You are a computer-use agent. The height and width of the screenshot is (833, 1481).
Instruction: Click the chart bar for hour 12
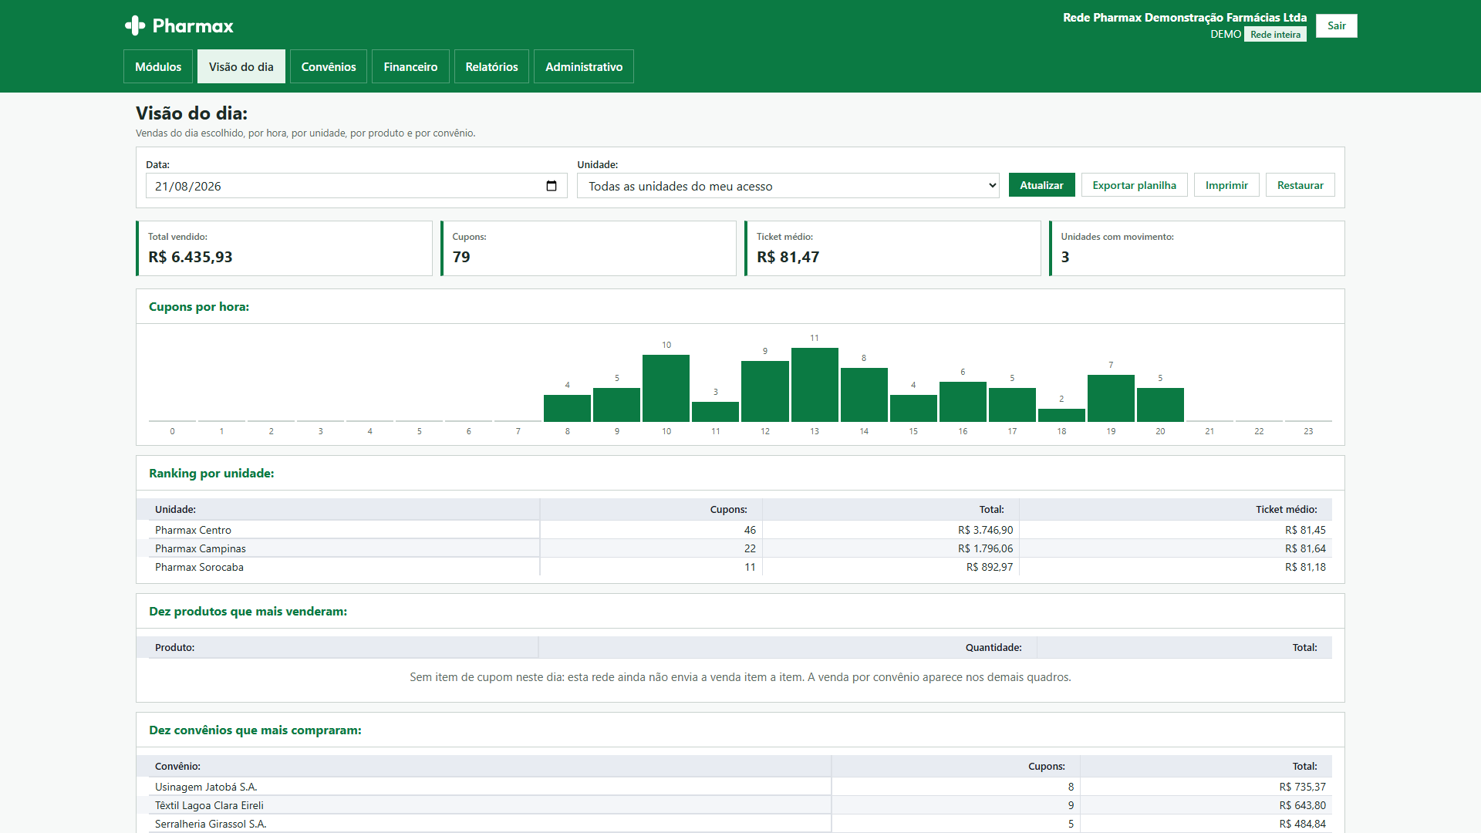(765, 391)
